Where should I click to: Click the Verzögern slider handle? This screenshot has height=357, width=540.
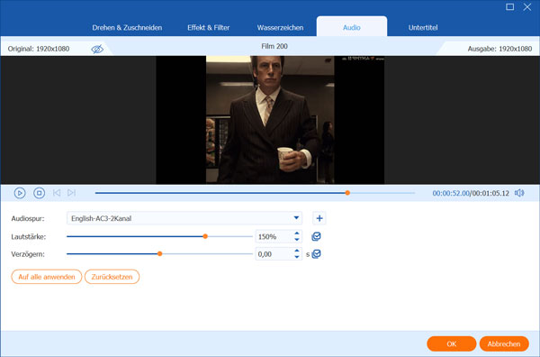tap(160, 254)
